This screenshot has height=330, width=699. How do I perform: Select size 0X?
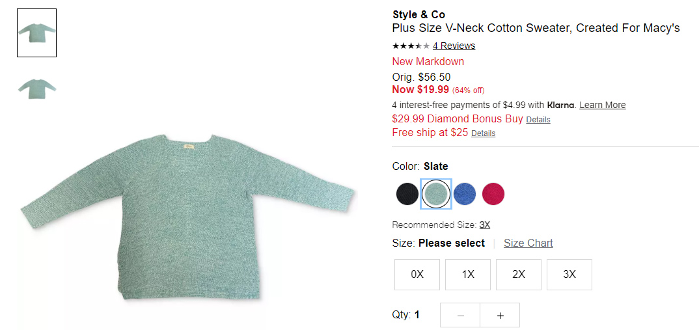[x=417, y=274]
